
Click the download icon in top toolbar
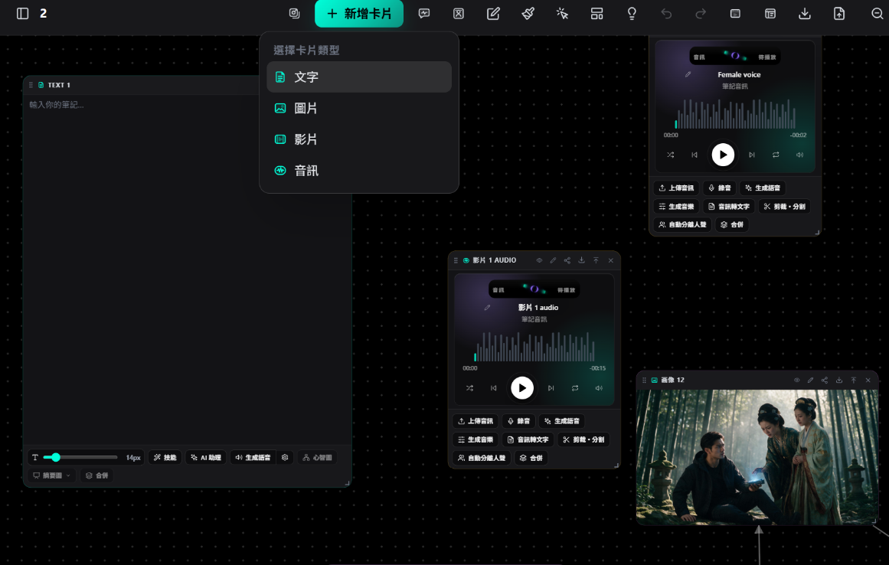pos(805,14)
